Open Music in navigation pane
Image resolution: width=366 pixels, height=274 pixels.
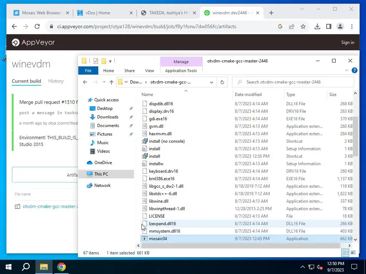[103, 143]
